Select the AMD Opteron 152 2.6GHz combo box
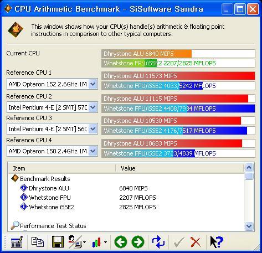 point(52,84)
